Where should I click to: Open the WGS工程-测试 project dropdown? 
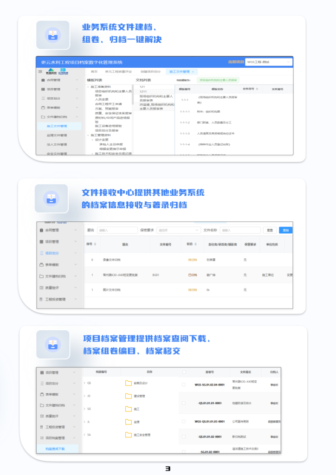(268, 62)
